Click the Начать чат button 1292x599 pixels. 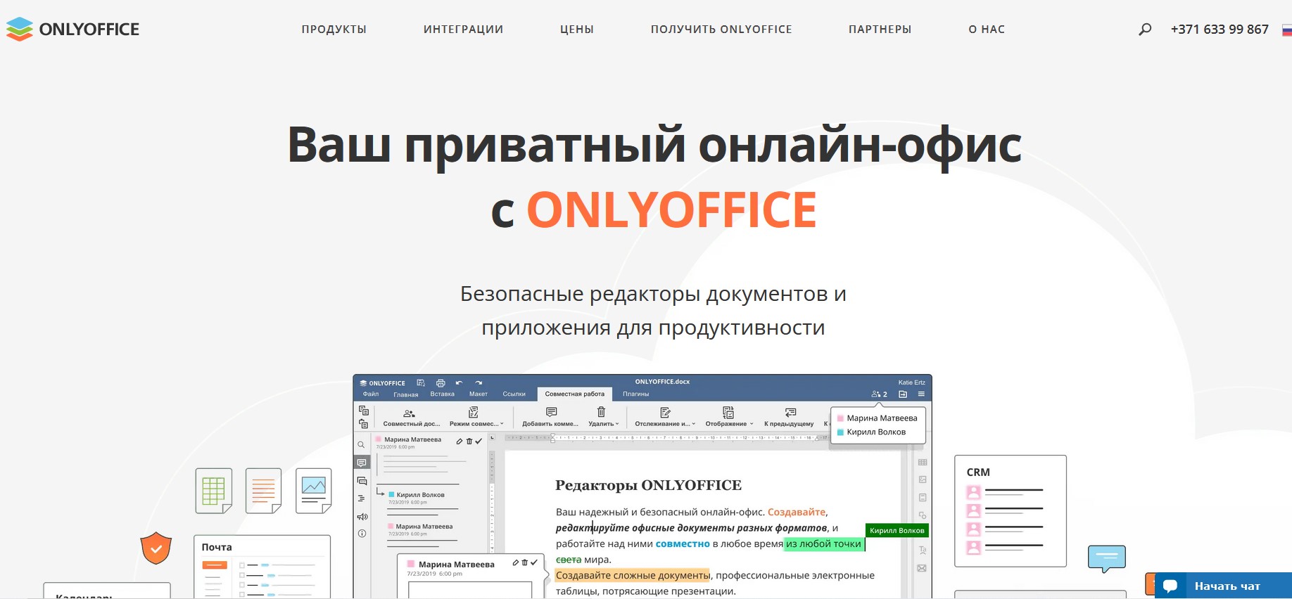[1227, 586]
